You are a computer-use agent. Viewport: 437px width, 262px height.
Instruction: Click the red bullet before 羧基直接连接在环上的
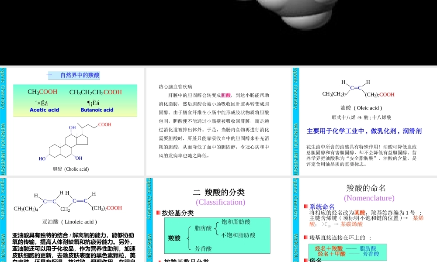pos(305,237)
